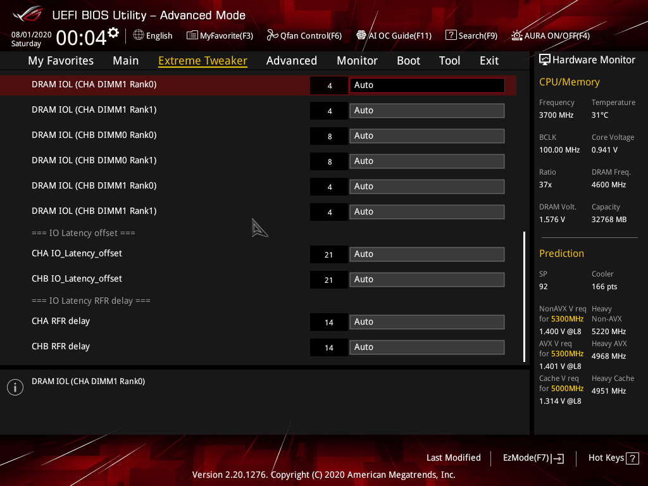The height and width of the screenshot is (486, 648).
Task: Edit CHB IO_Latency_offset Auto field
Action: 427,279
